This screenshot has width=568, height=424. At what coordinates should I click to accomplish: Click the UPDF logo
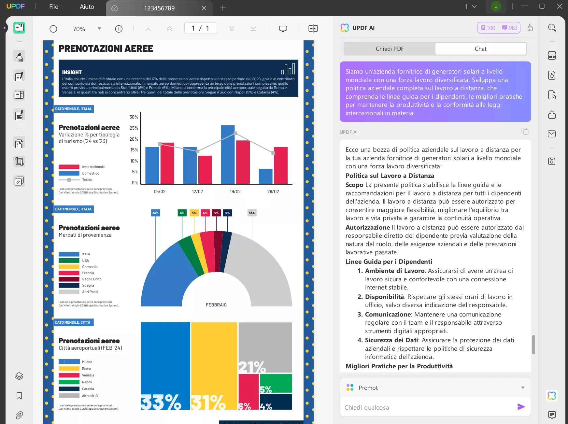(x=16, y=6)
